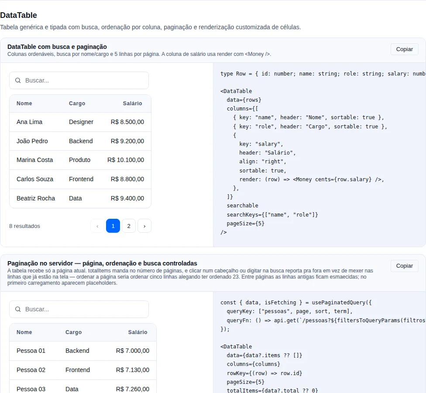This screenshot has height=393, width=426.
Task: Select the Pessoa 03 name cell
Action: [x=31, y=389]
